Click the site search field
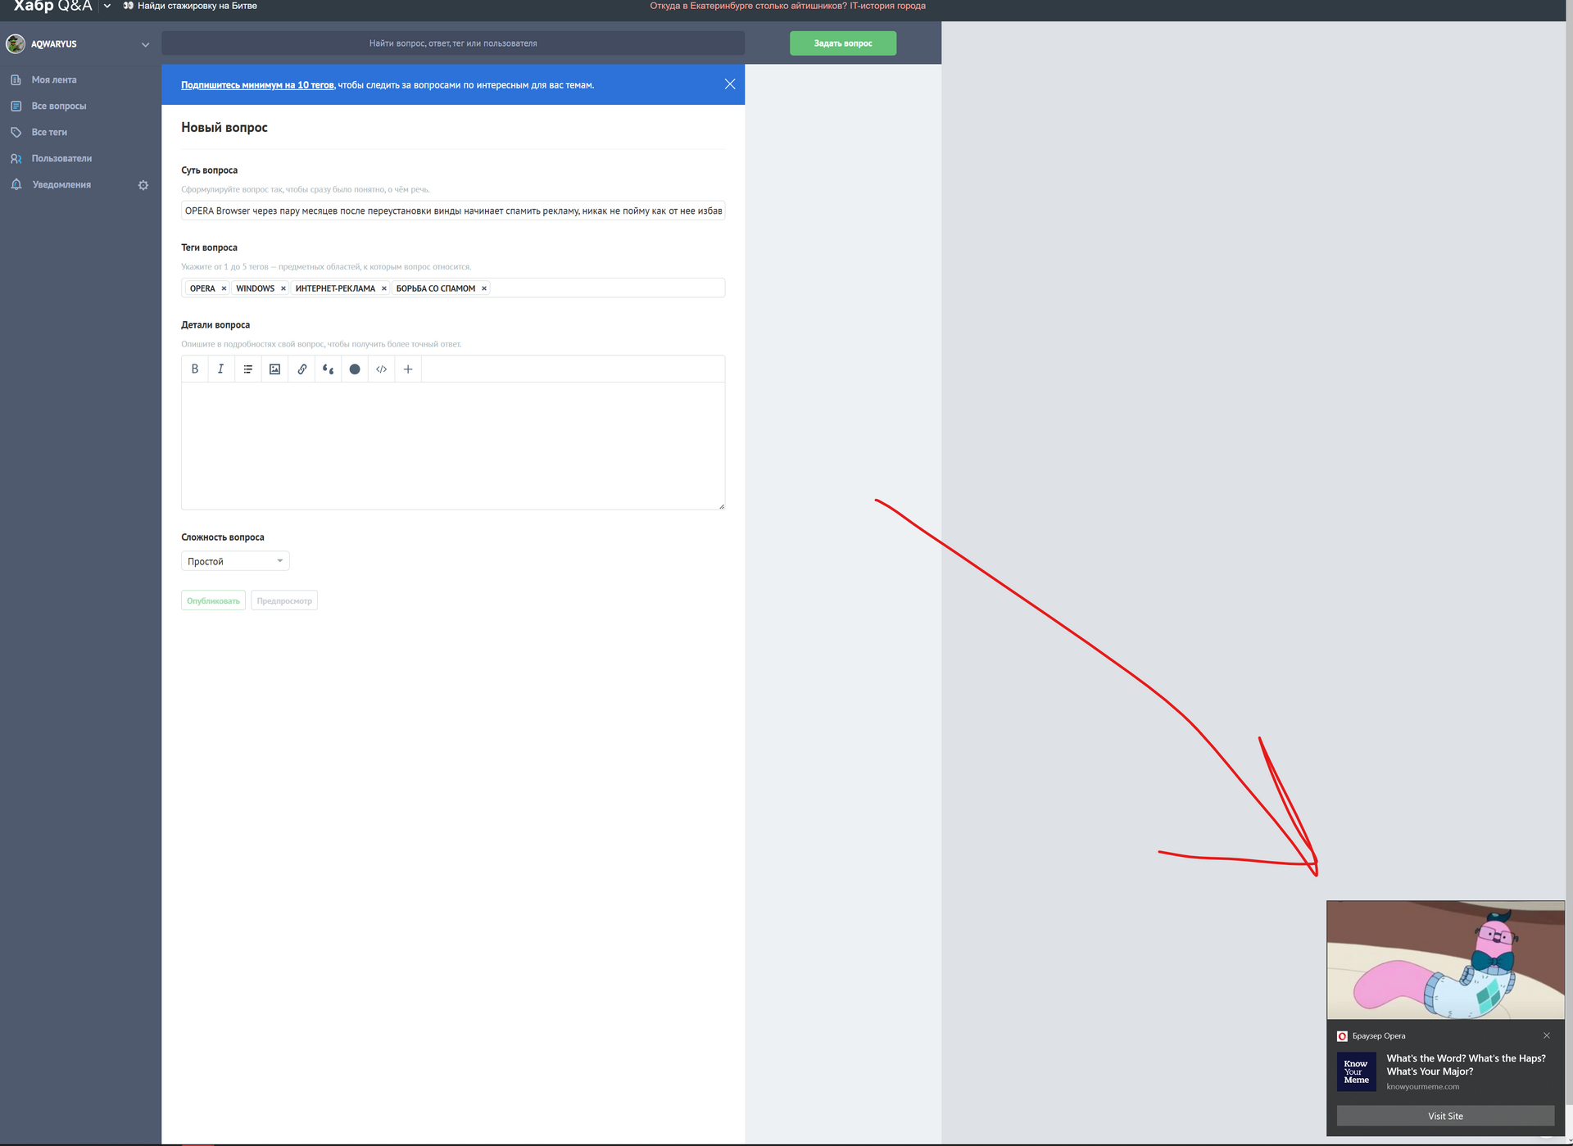This screenshot has height=1146, width=1573. coord(453,43)
